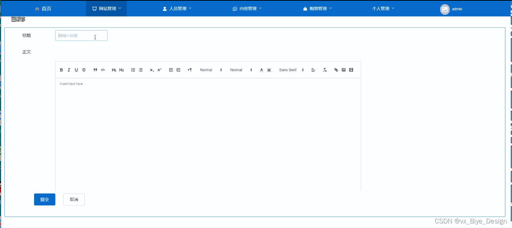Open the 人员管理 menu
The height and width of the screenshot is (228, 512).
177,8
